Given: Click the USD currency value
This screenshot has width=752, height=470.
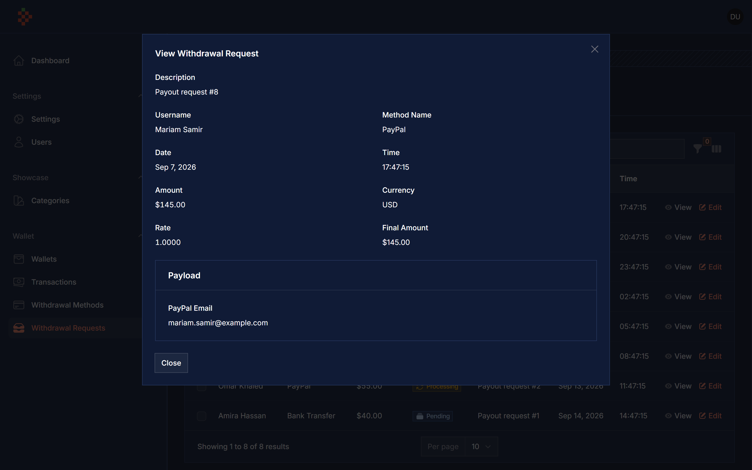Looking at the screenshot, I should tap(390, 205).
